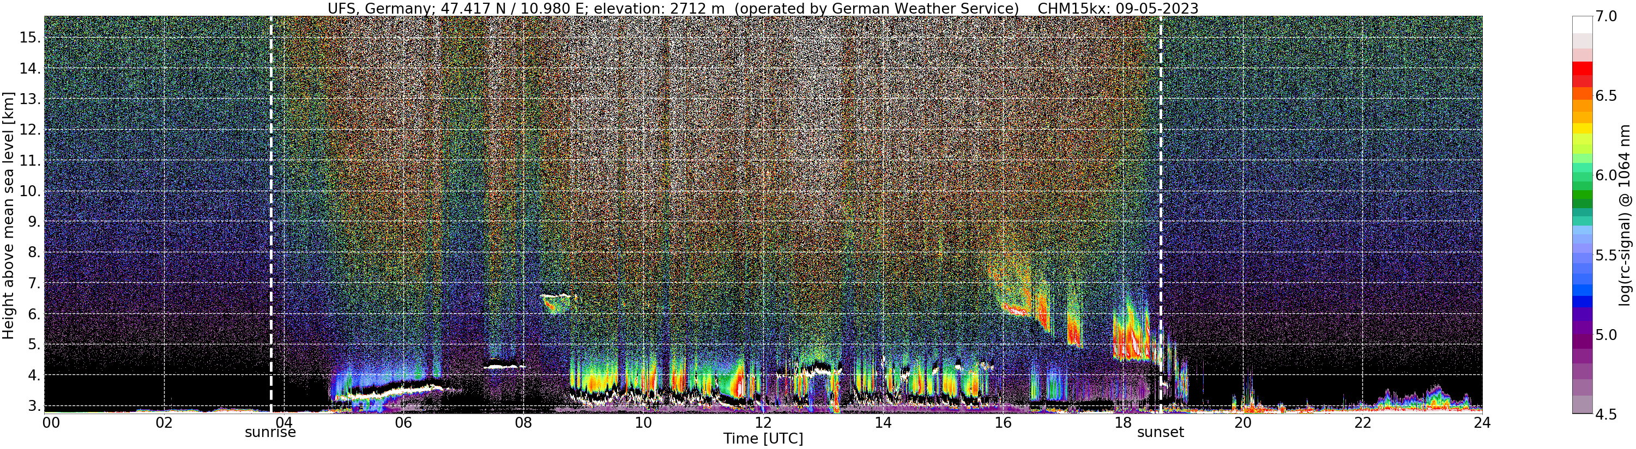Click time tick label '08'

(x=523, y=422)
